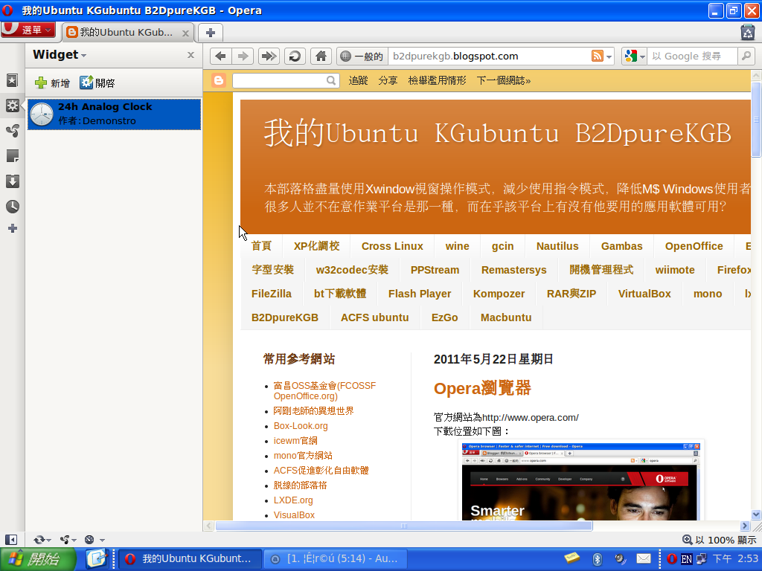The height and width of the screenshot is (571, 762).
Task: Click 檢舉濫用情形 link
Action: pos(437,80)
